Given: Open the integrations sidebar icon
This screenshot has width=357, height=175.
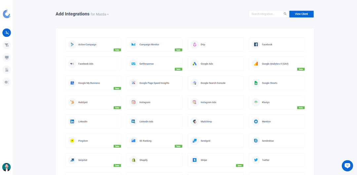Looking at the screenshot, I should (x=7, y=33).
